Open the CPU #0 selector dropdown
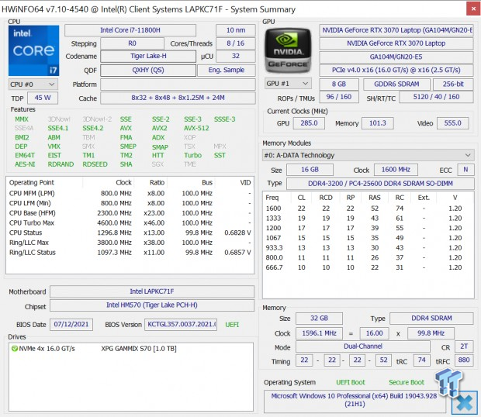481x417 pixels. (33, 84)
